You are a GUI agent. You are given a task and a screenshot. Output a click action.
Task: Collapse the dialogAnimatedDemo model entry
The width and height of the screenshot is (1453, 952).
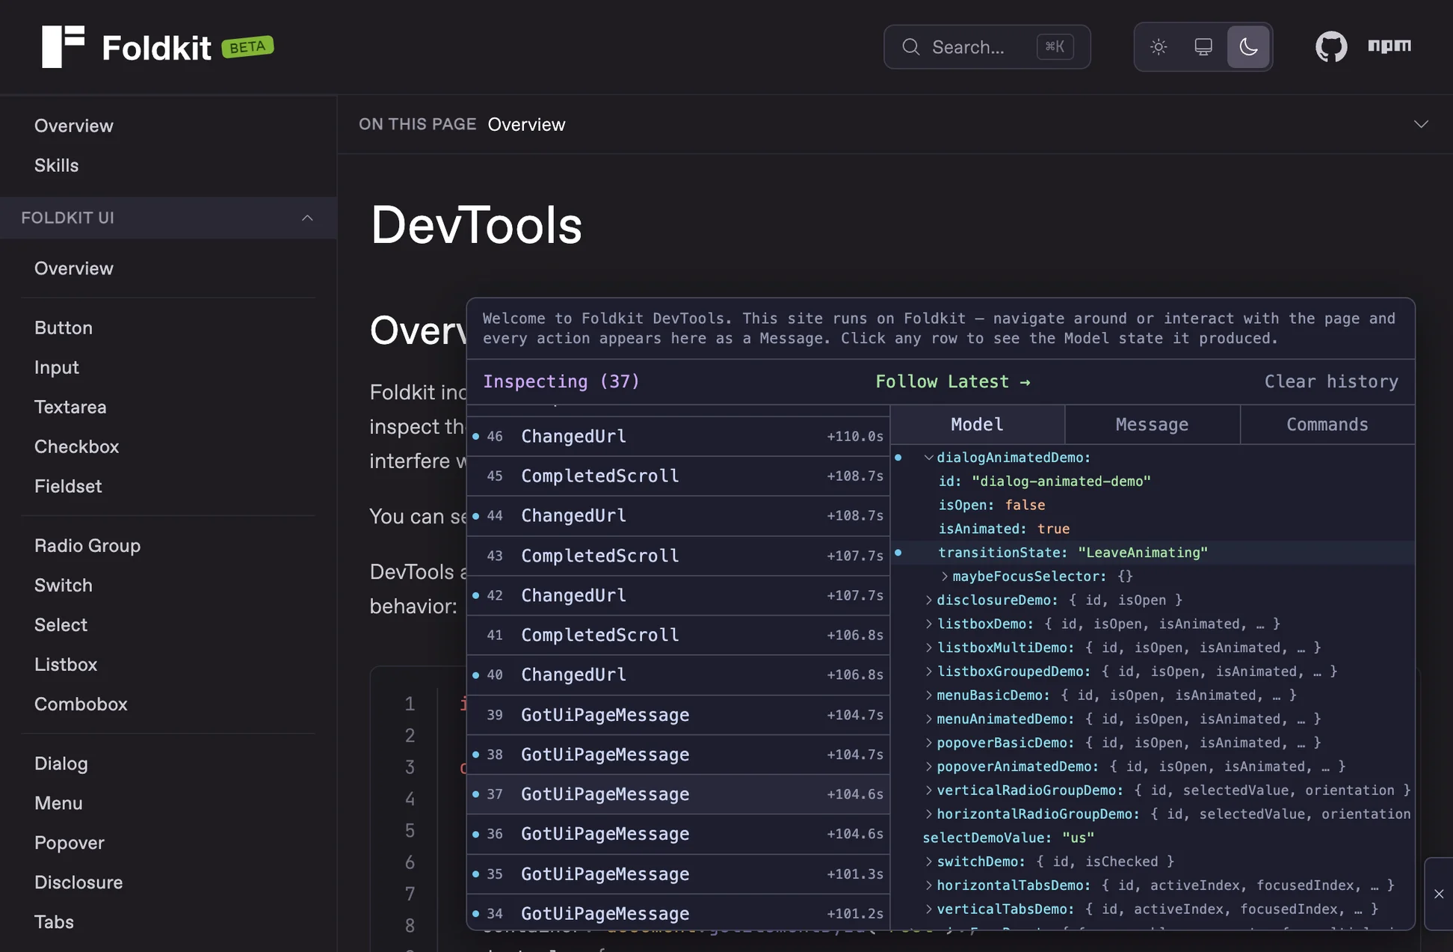pos(929,457)
